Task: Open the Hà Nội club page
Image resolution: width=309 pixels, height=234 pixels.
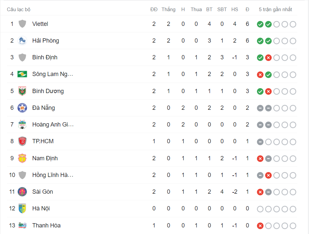Action: coord(41,208)
